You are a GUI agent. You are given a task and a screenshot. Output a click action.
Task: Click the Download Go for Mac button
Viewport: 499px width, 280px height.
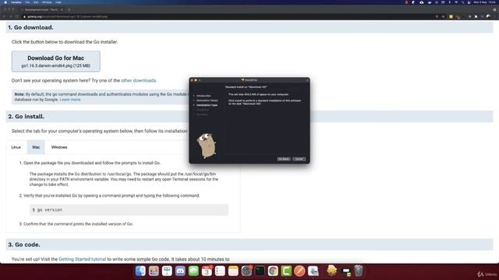pyautogui.click(x=56, y=61)
